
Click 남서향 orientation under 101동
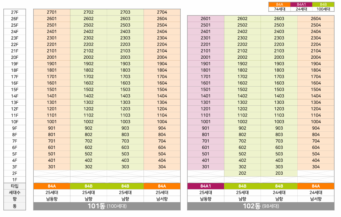click(x=162, y=199)
